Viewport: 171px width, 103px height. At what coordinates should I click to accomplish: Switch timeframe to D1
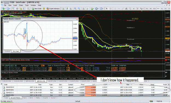[169, 9]
